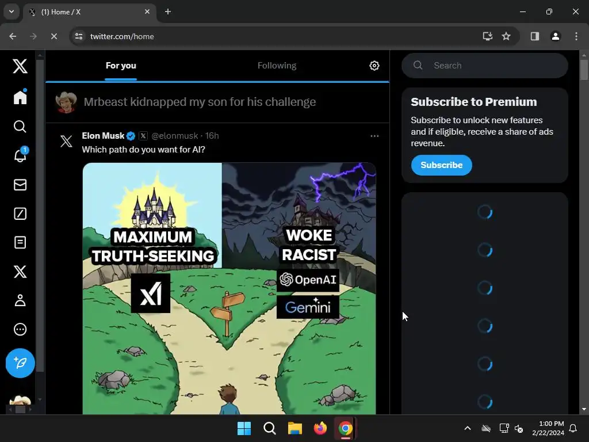This screenshot has width=589, height=442.
Task: Open Profile person icon in sidebar
Action: (20, 300)
